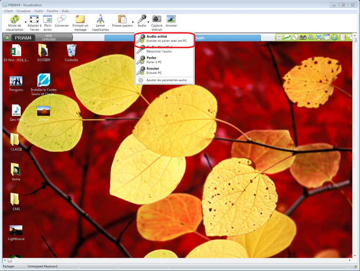Take a Capture d'écran screenshot

(157, 19)
